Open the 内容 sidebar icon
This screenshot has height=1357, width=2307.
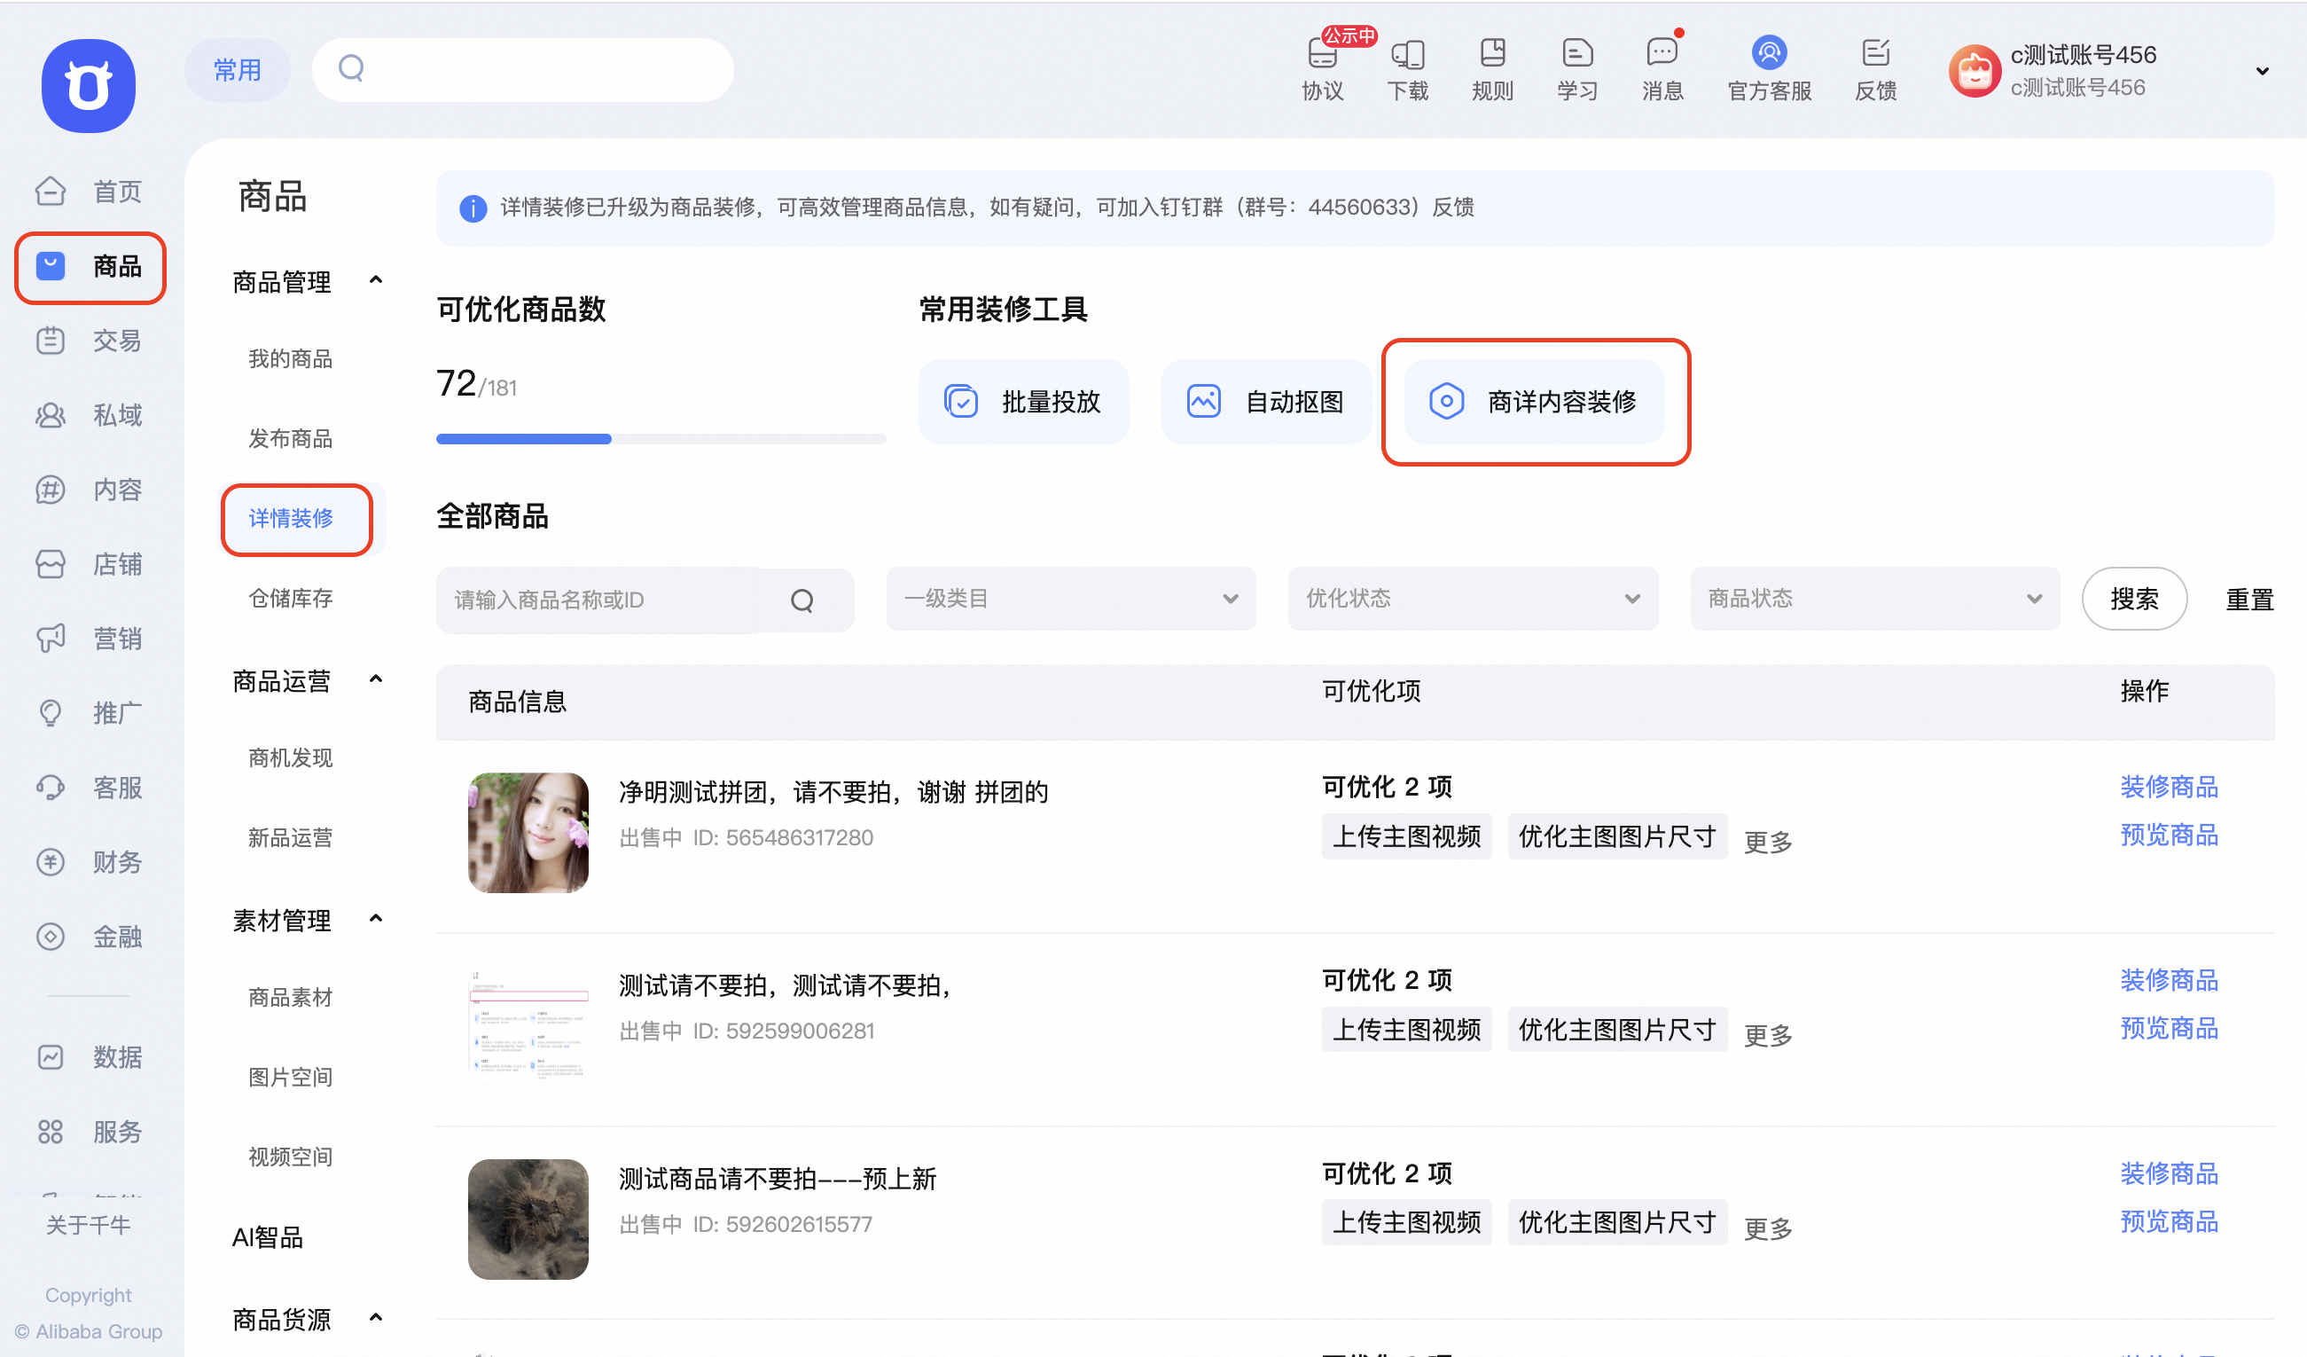click(51, 490)
